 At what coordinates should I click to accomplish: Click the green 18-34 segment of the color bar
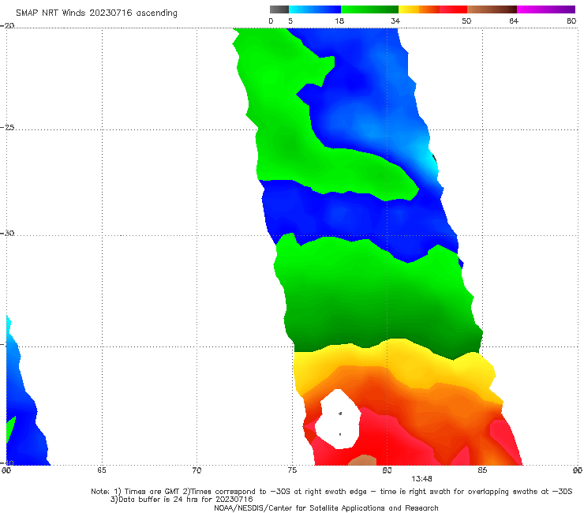click(x=369, y=9)
